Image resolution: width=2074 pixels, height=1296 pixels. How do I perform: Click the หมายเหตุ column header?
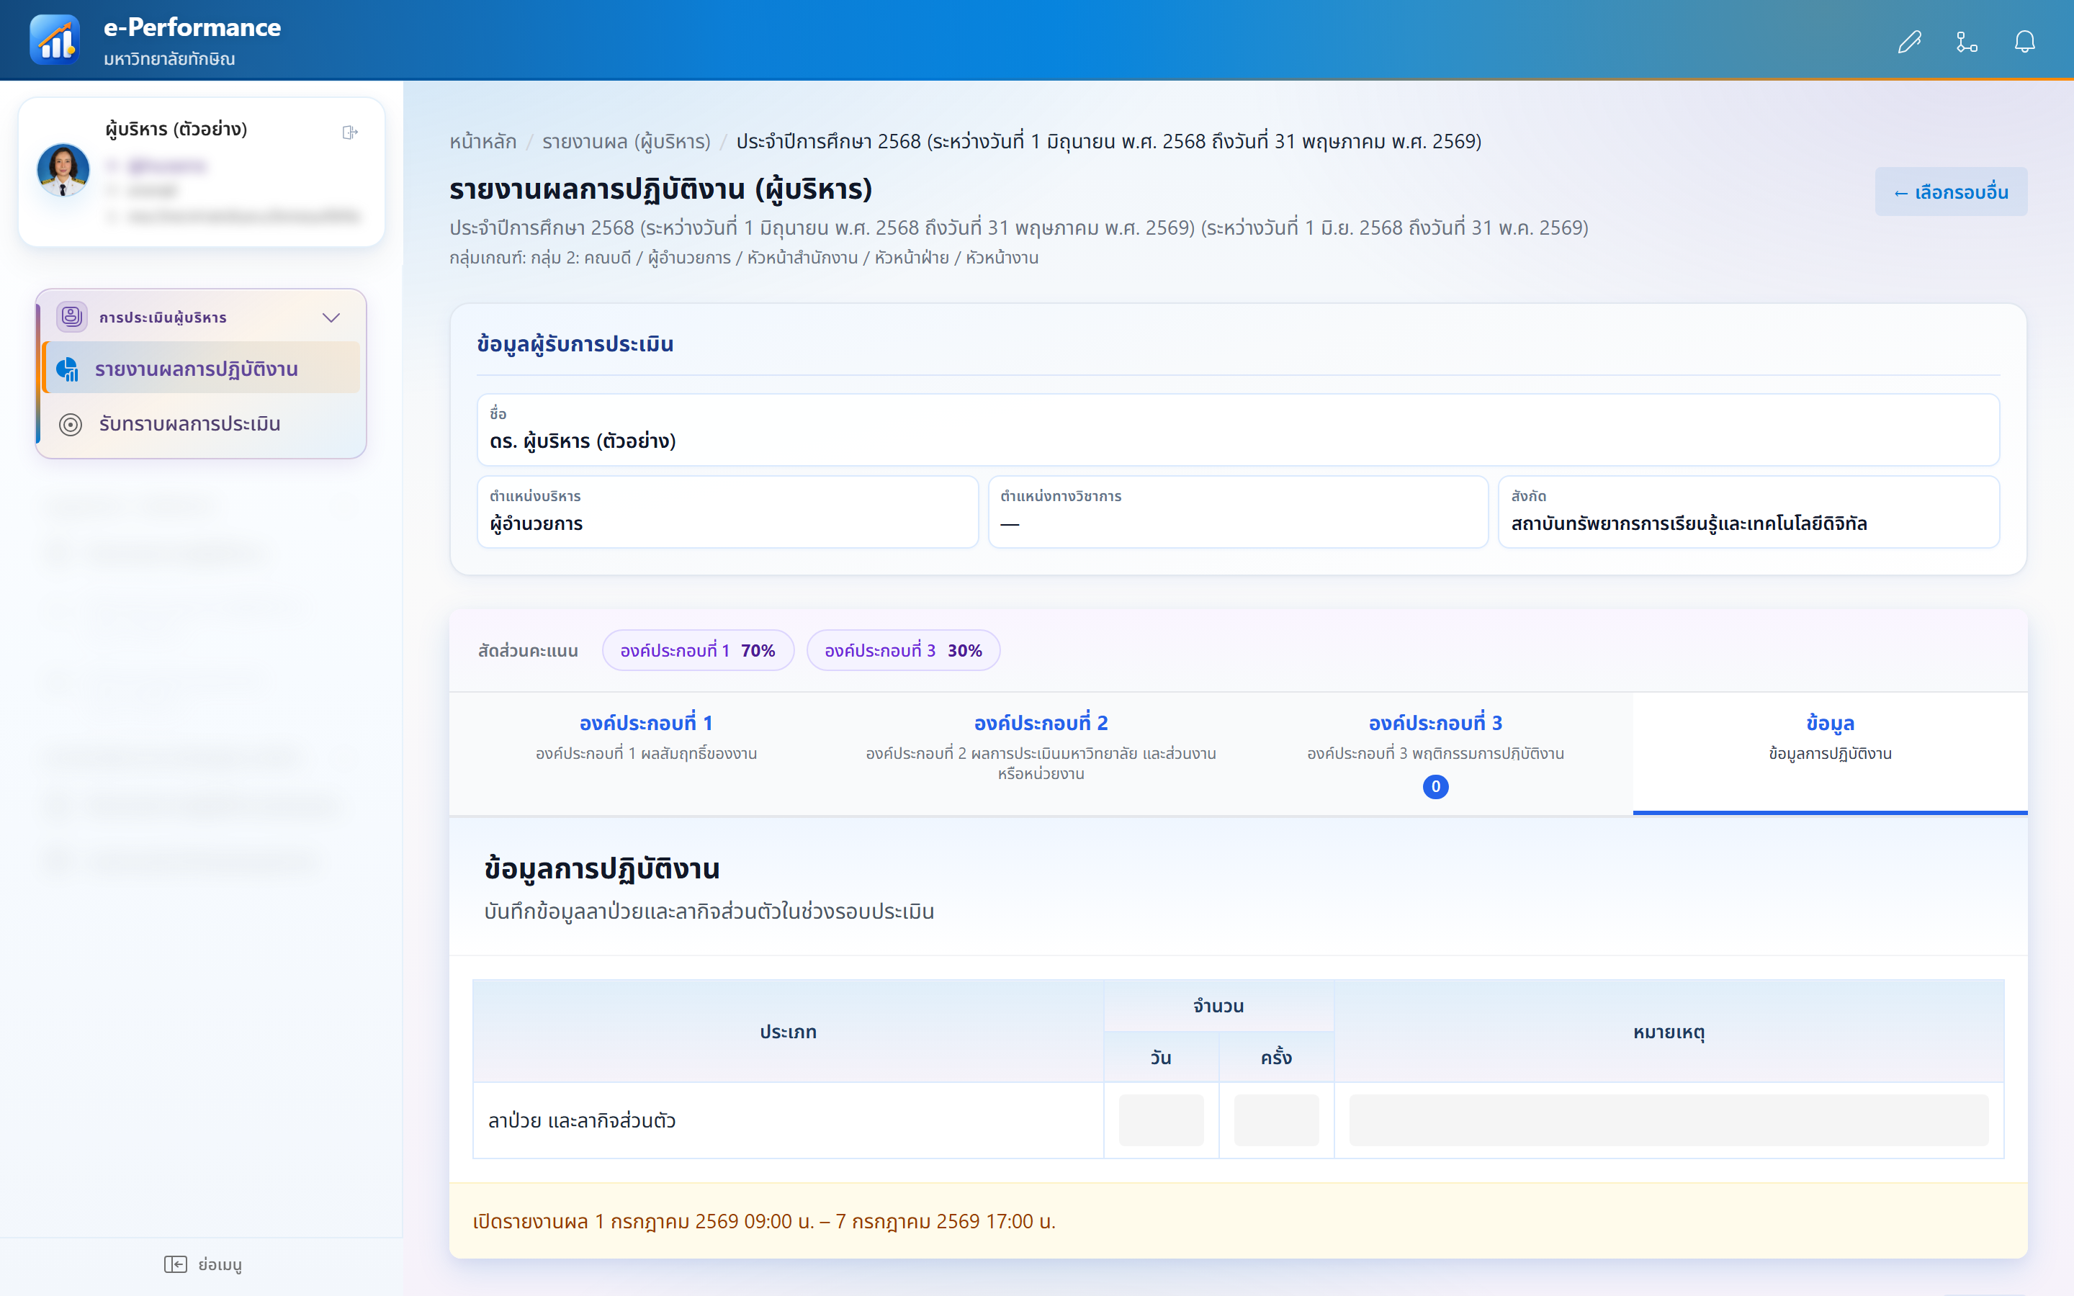click(x=1669, y=1032)
